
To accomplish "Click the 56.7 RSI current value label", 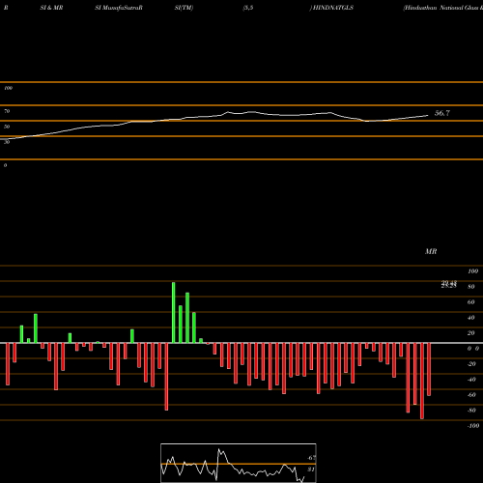I will tap(442, 113).
